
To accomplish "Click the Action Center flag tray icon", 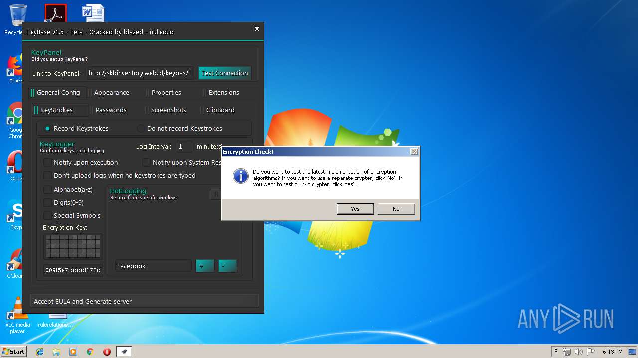I will click(590, 352).
